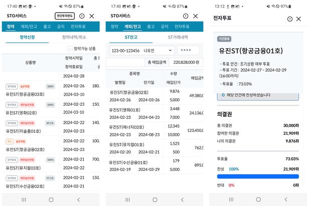Tap the 연간투자한도 button
This screenshot has width=309, height=206.
coord(65,16)
